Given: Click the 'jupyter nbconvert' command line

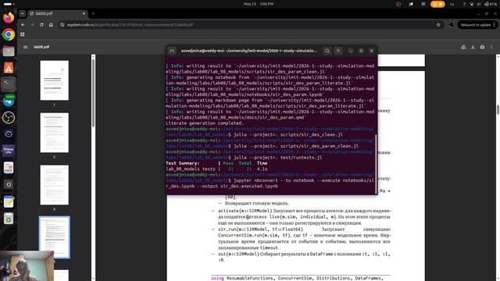Looking at the screenshot, I should pyautogui.click(x=270, y=183).
